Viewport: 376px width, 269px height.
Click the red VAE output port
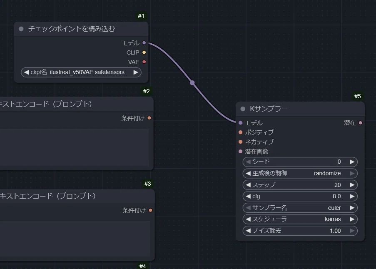click(x=144, y=62)
